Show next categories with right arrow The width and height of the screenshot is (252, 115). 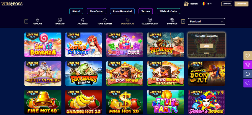(183, 21)
